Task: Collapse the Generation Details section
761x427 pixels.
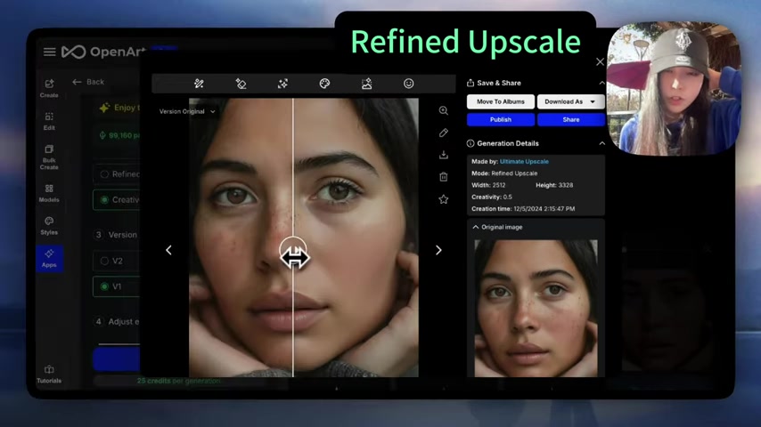Action: [601, 143]
